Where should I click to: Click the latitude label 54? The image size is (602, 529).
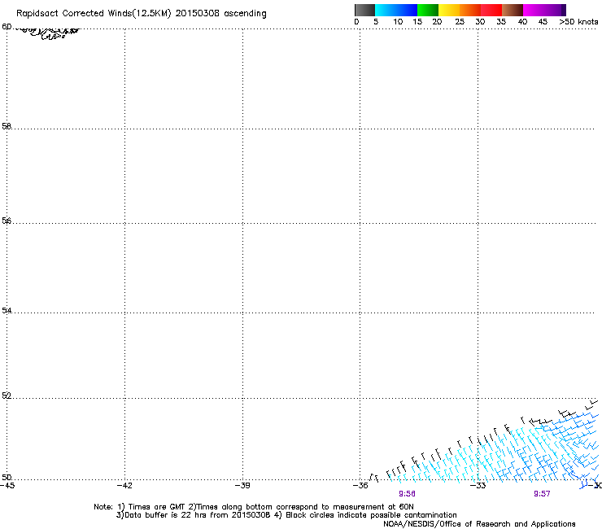pyautogui.click(x=7, y=310)
